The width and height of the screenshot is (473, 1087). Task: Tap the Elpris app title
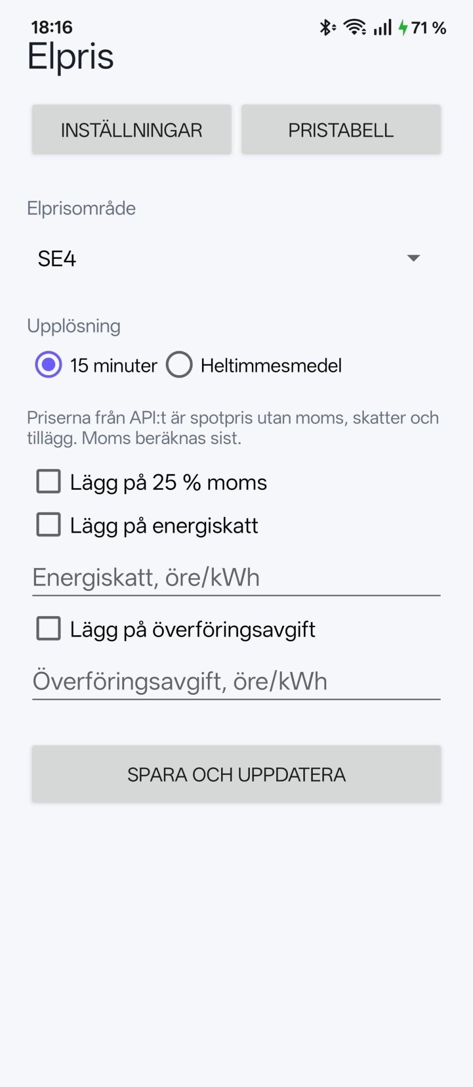pyautogui.click(x=71, y=57)
